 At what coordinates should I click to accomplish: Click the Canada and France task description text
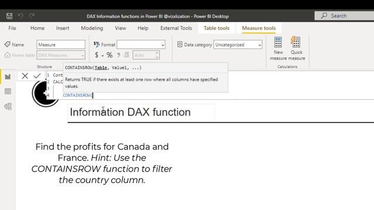[102, 163]
